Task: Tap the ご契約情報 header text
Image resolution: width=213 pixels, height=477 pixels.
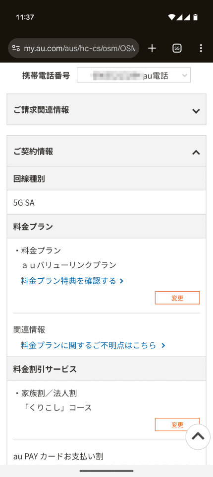Action: coord(33,151)
